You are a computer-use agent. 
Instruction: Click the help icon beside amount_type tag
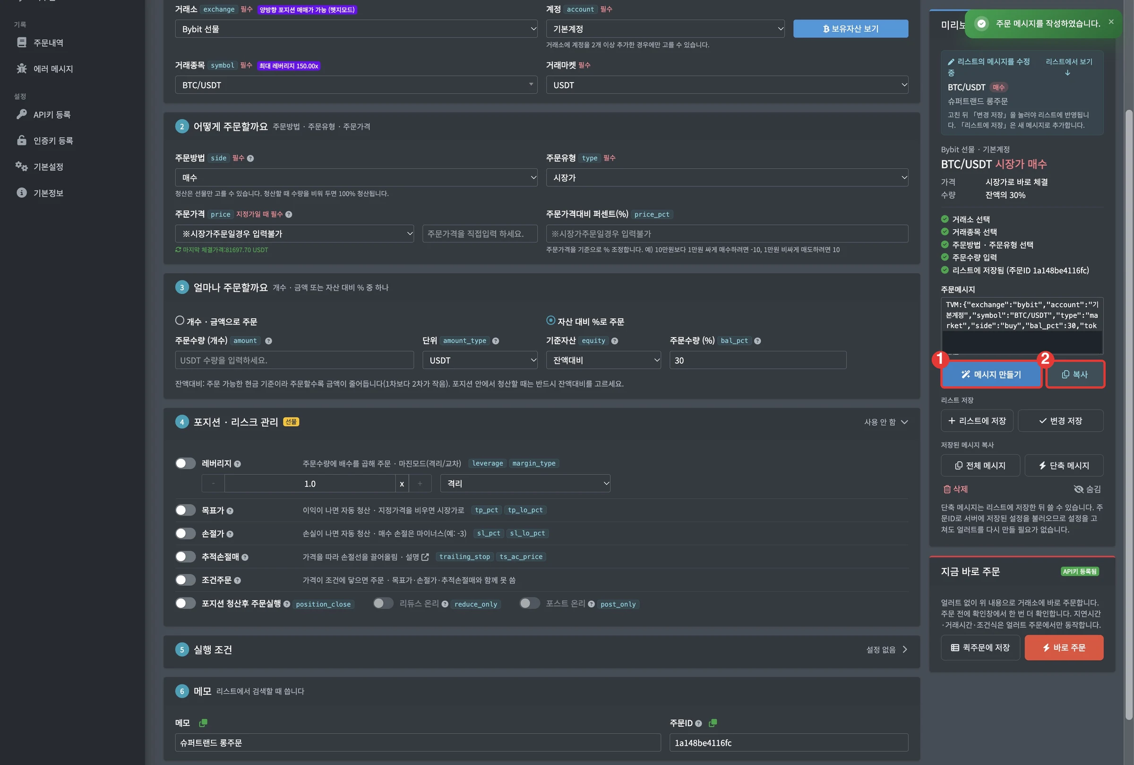495,341
